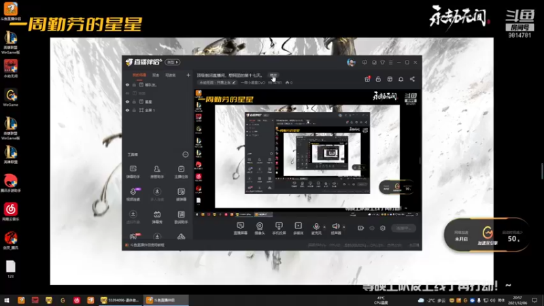Click the small pill button after the stream title

[x=274, y=75]
